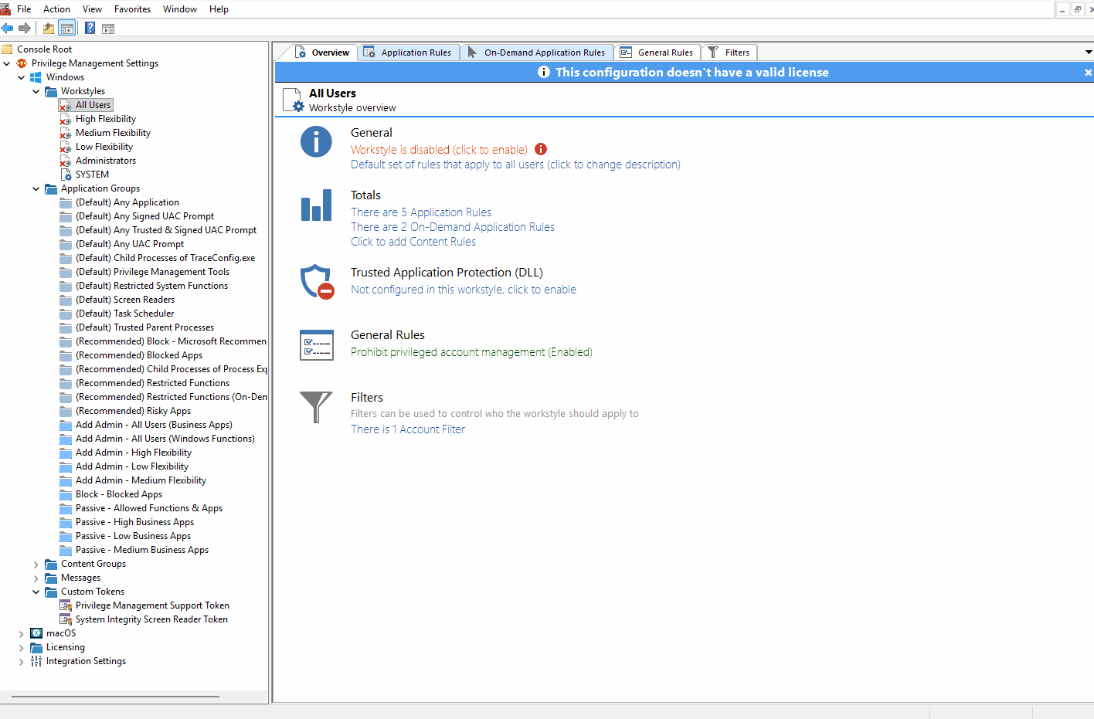Select Block - Blocked Apps group
This screenshot has width=1094, height=719.
click(x=119, y=494)
